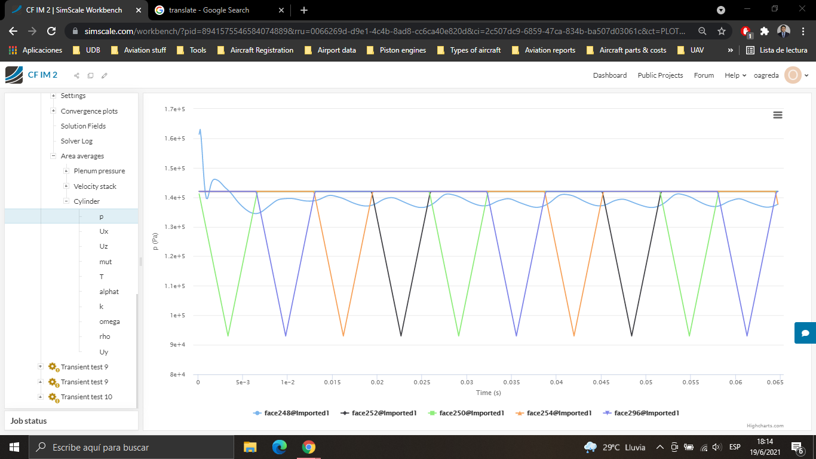The image size is (816, 459).
Task: Open UAV bookmark folder
Action: tap(691, 50)
